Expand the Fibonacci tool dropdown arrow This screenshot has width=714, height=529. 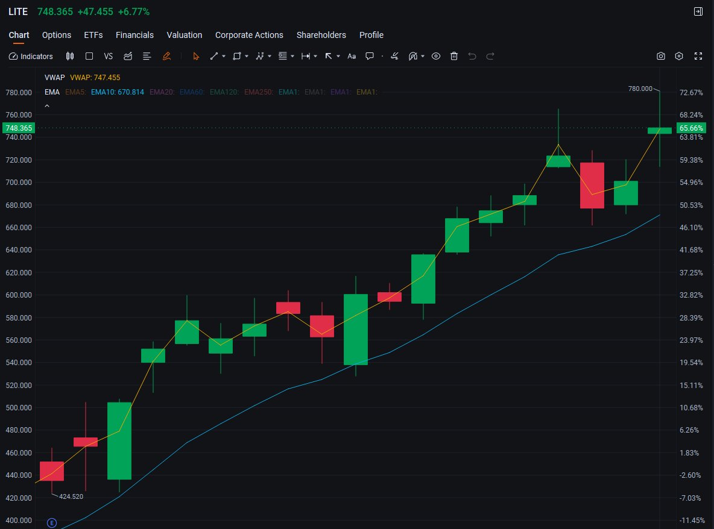(292, 57)
